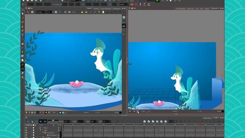Open the FPS dropdown arrow in Timeline toolbar

click(110, 122)
